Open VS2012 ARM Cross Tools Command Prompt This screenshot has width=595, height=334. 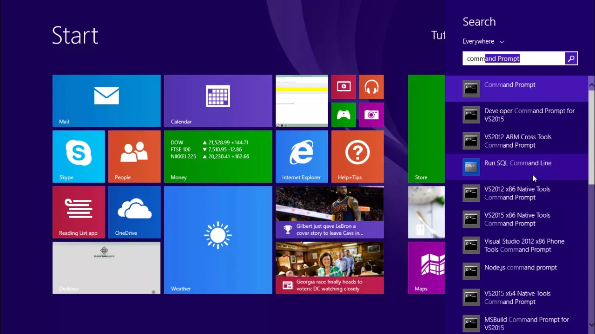pos(516,141)
